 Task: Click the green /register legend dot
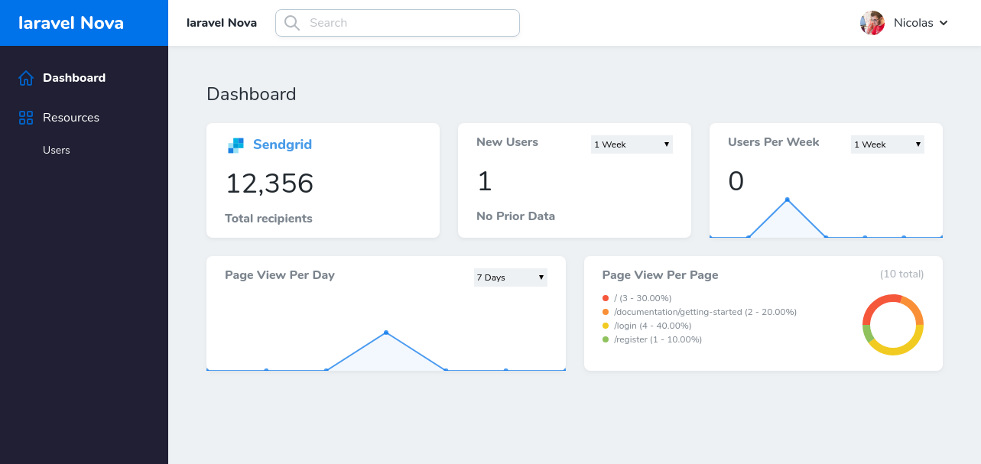[x=606, y=339]
